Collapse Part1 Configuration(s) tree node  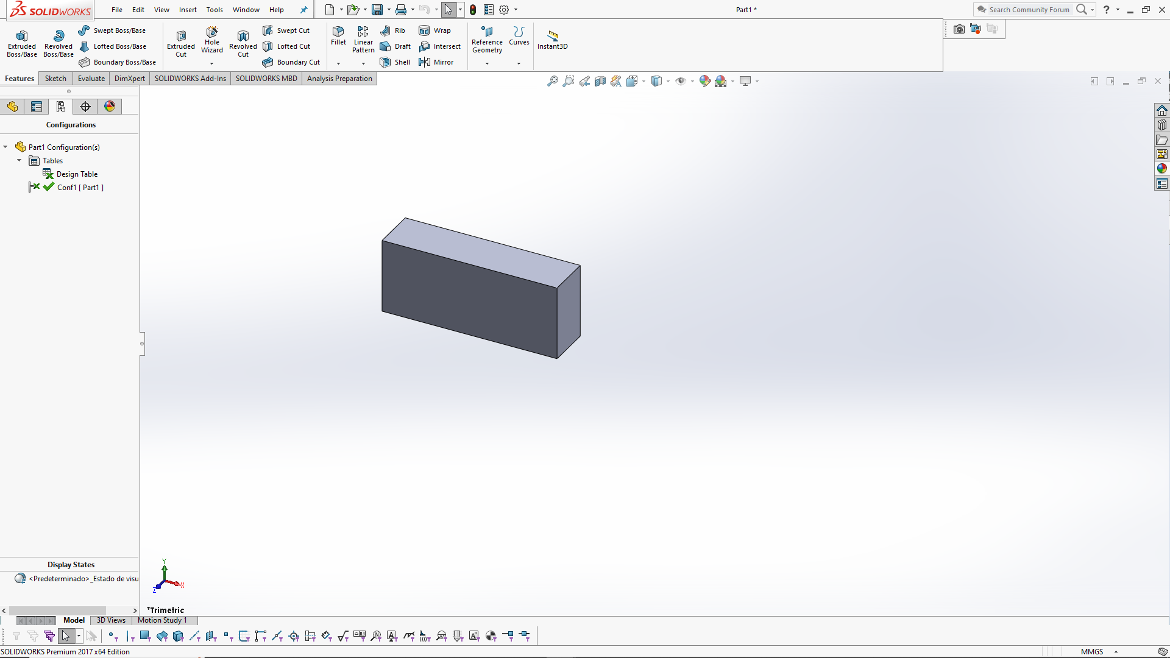(5, 147)
